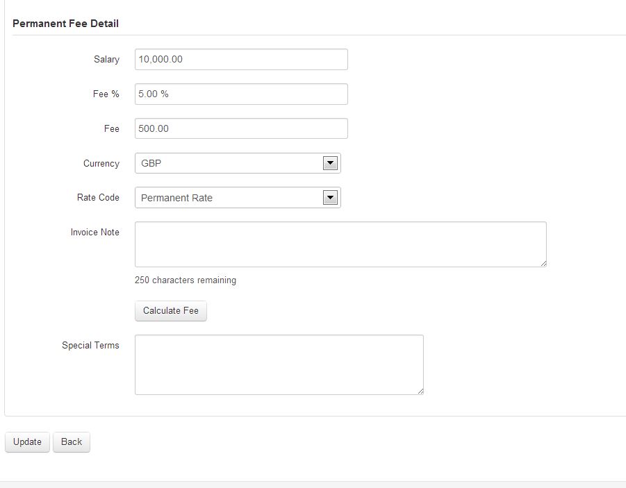Viewport: 626px width, 488px height.
Task: Click the Currency label
Action: click(101, 164)
